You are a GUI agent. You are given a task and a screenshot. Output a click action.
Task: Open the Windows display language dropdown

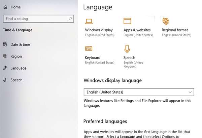click(139, 92)
